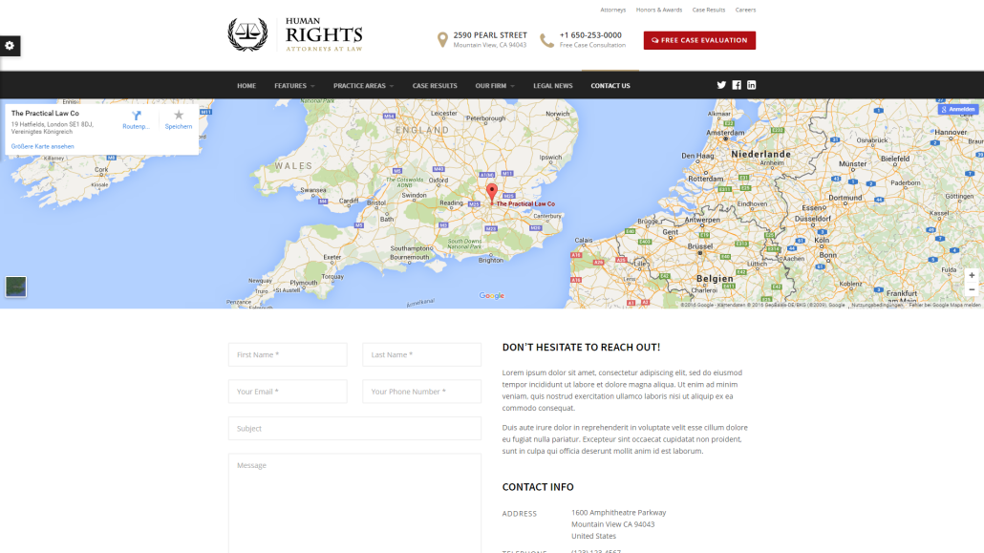Click the phone handset icon
This screenshot has width=984, height=553.
[547, 41]
